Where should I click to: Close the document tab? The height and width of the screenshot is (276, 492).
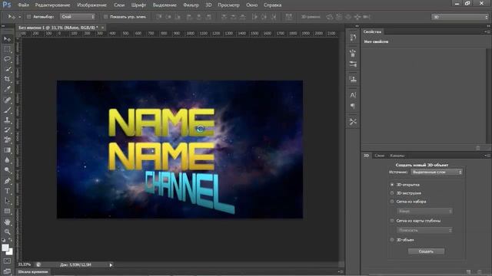tap(102, 28)
